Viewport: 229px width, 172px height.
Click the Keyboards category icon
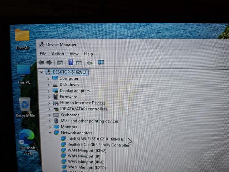tap(56, 115)
